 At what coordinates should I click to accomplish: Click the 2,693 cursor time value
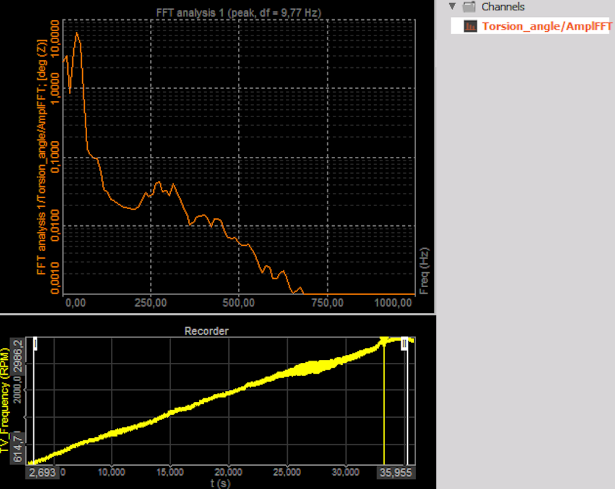[x=43, y=472]
